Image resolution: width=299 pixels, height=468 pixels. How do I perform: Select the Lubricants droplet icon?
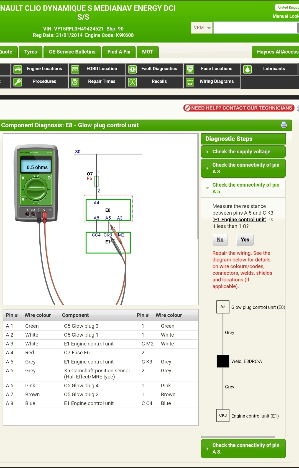click(247, 69)
